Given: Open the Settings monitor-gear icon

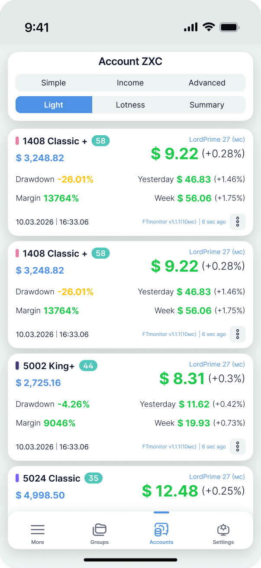Looking at the screenshot, I should tap(223, 529).
